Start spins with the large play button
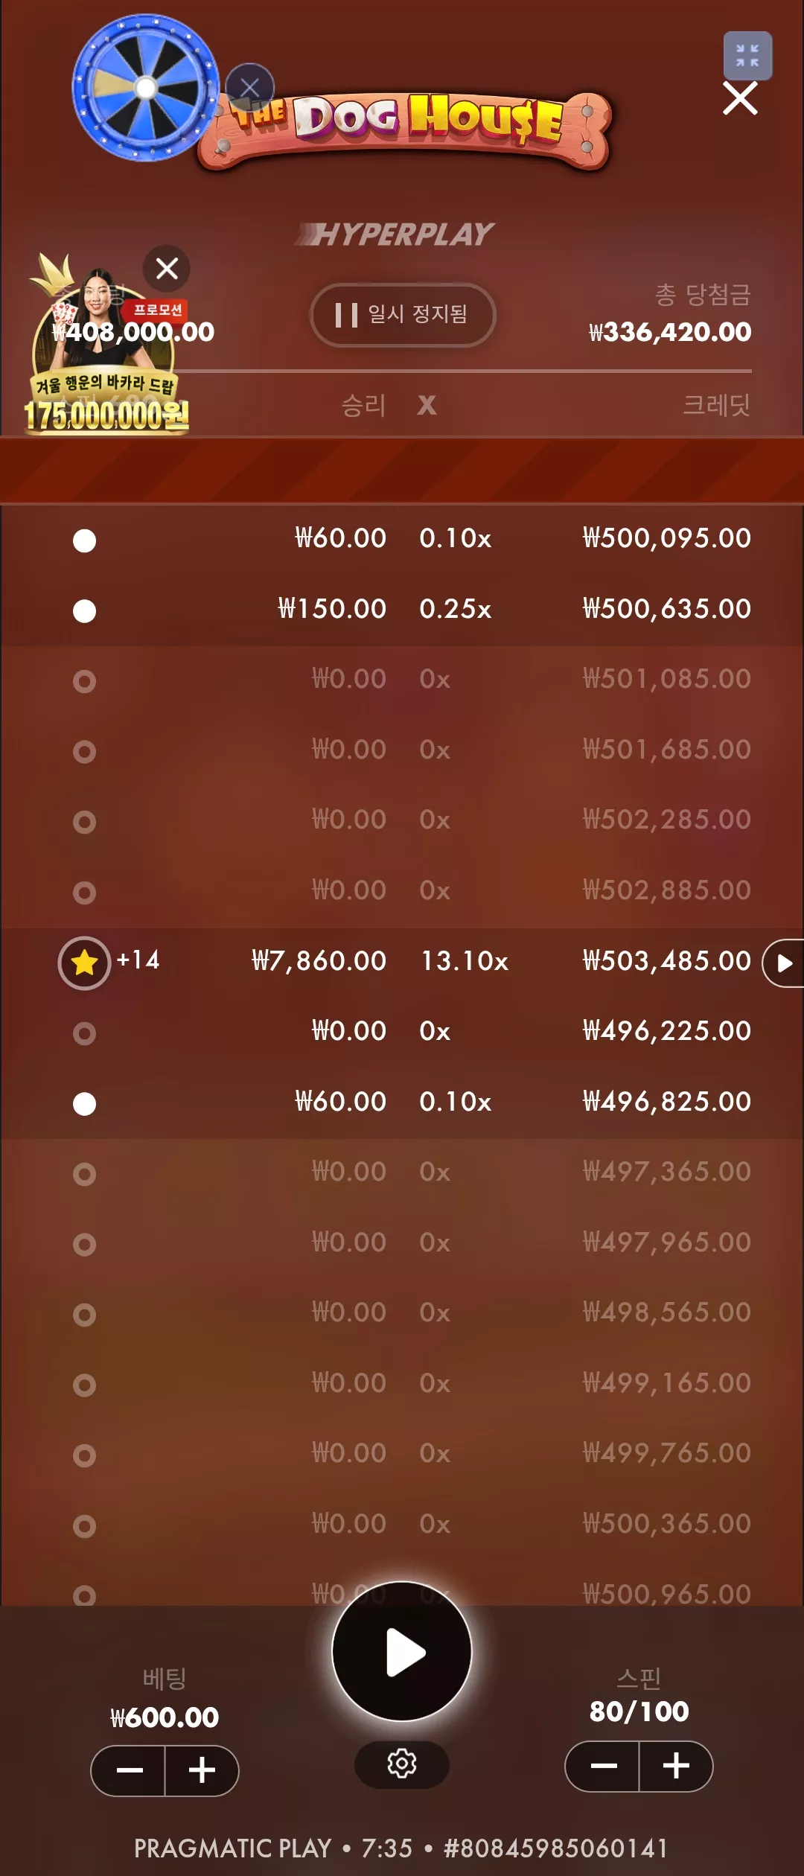This screenshot has height=1876, width=804. pos(402,1651)
